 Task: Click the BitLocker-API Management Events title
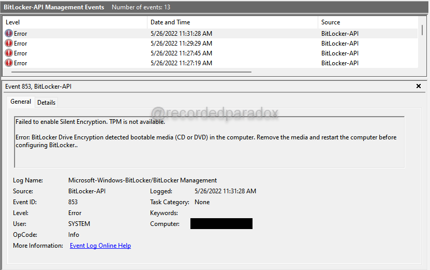click(54, 7)
